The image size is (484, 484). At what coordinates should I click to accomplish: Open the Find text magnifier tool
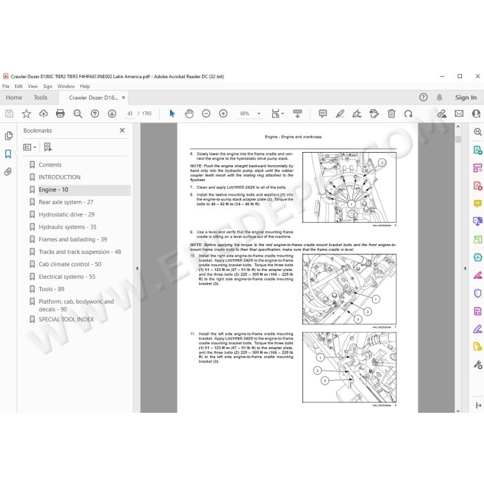77,113
